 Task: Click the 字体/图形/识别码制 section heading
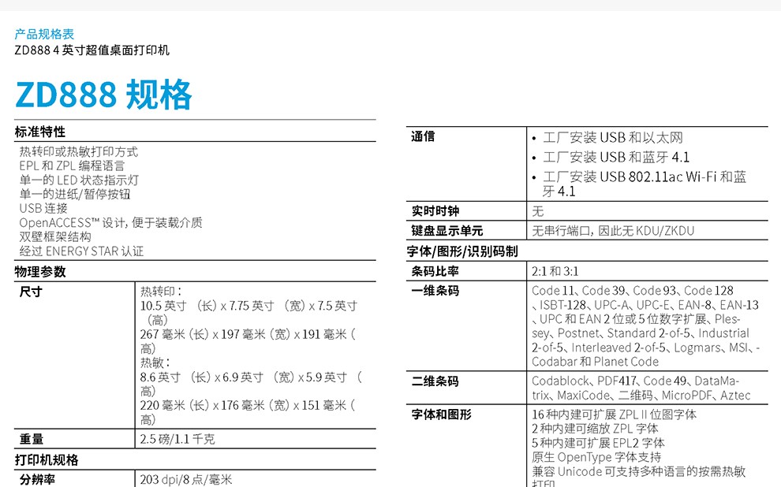[x=462, y=251]
